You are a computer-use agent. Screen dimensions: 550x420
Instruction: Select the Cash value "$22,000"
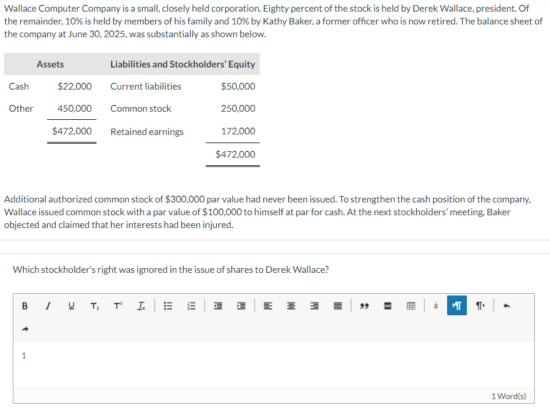coord(74,86)
